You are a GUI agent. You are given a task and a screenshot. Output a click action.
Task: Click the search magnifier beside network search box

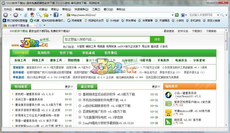point(222,15)
